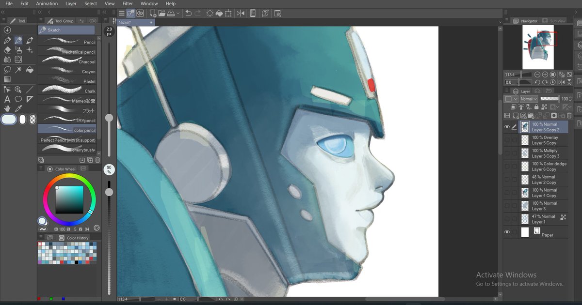The image size is (582, 305).
Task: Open the Layer palette menu
Action: (x=506, y=91)
